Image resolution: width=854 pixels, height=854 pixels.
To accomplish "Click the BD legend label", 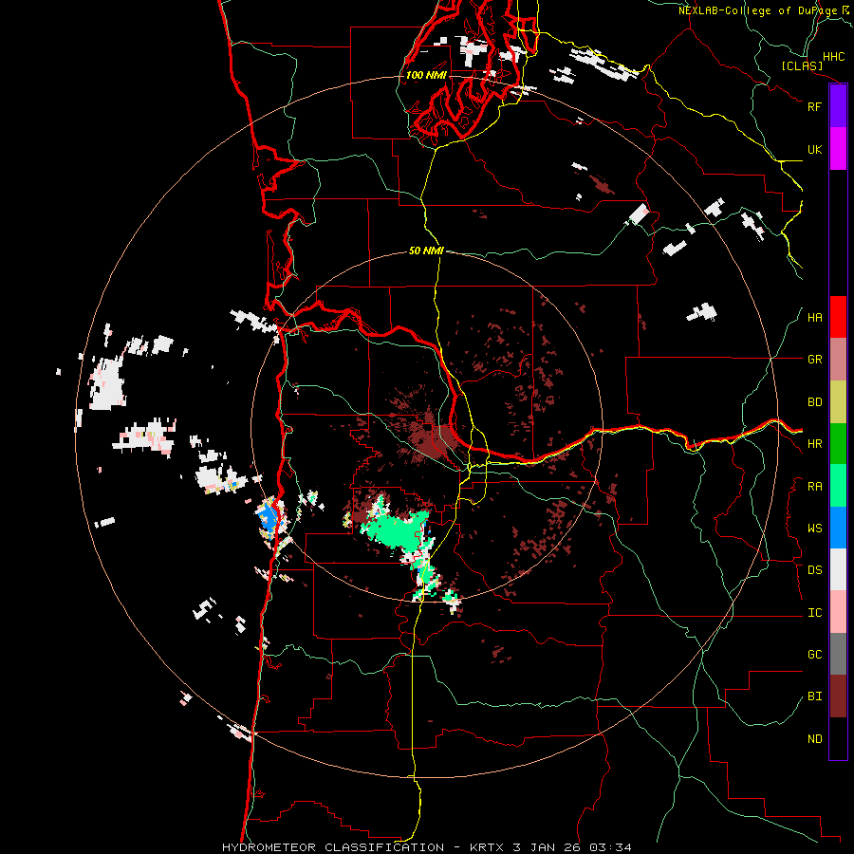I will 814,402.
